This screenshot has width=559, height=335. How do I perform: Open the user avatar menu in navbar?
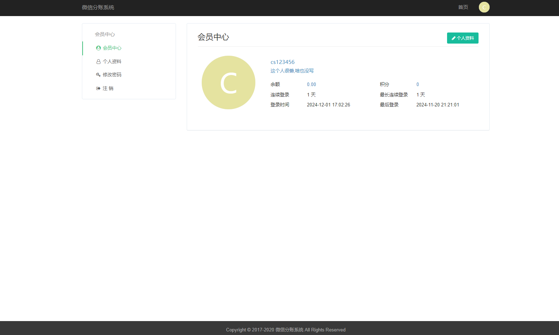(x=484, y=7)
